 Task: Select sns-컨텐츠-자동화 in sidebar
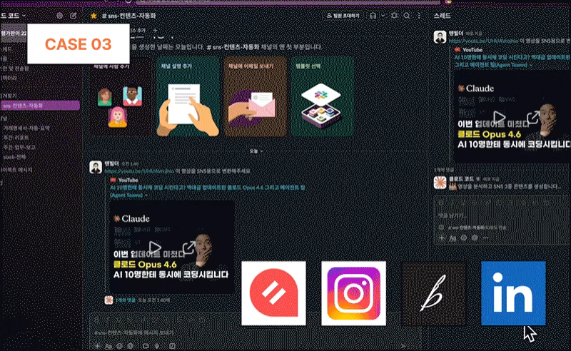[40, 106]
